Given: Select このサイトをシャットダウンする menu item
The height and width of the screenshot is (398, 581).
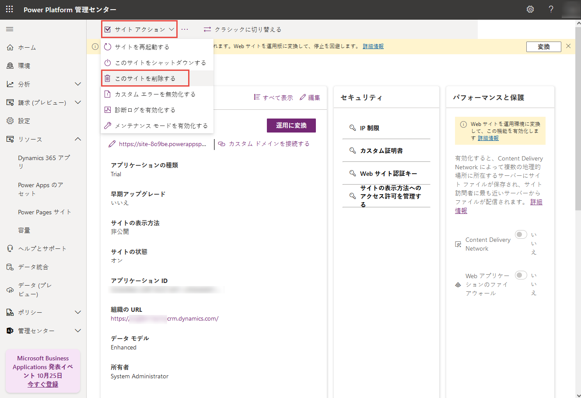Looking at the screenshot, I should (157, 63).
